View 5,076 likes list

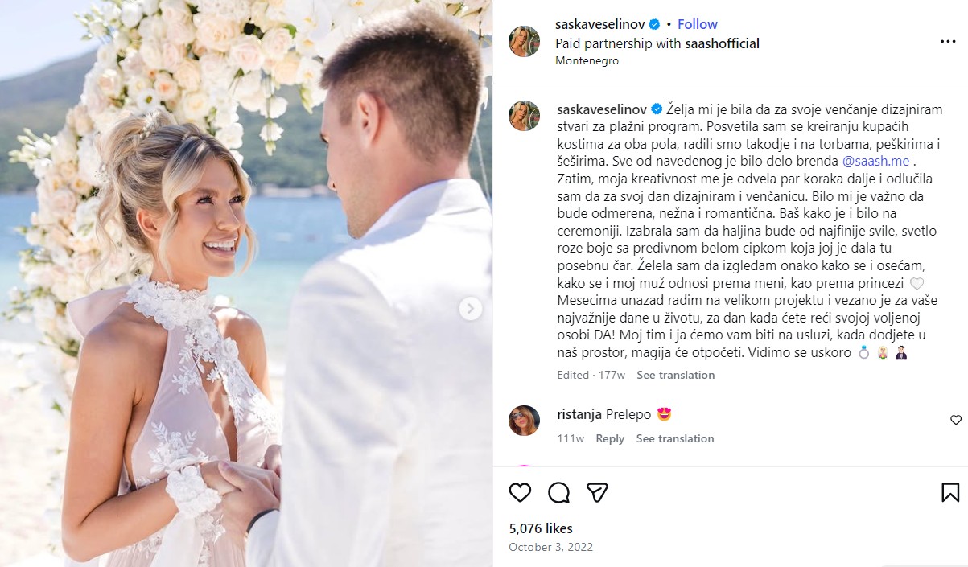(x=541, y=528)
